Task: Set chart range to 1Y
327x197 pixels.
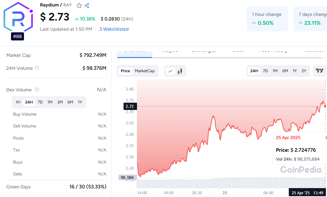Action: 295,71
